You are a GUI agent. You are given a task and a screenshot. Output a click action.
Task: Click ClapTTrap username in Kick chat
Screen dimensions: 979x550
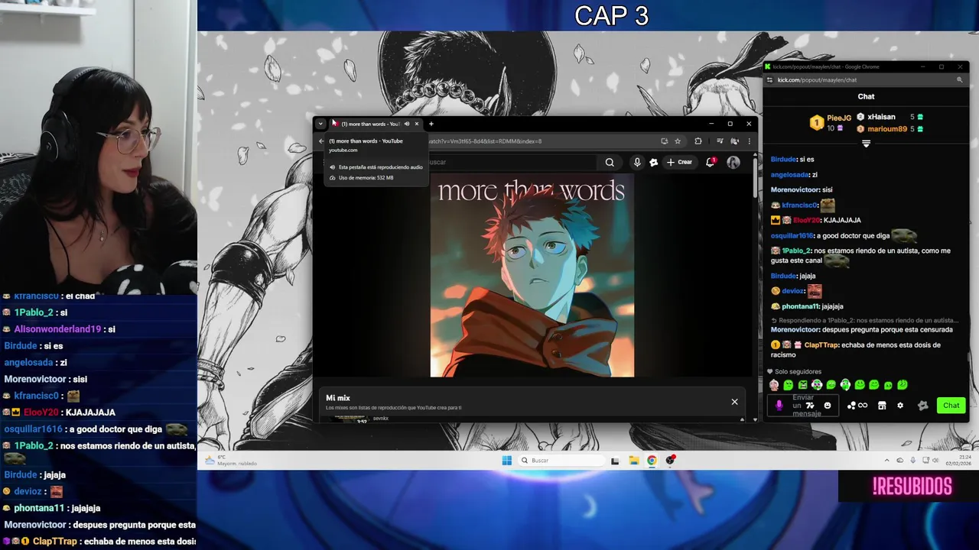click(821, 345)
